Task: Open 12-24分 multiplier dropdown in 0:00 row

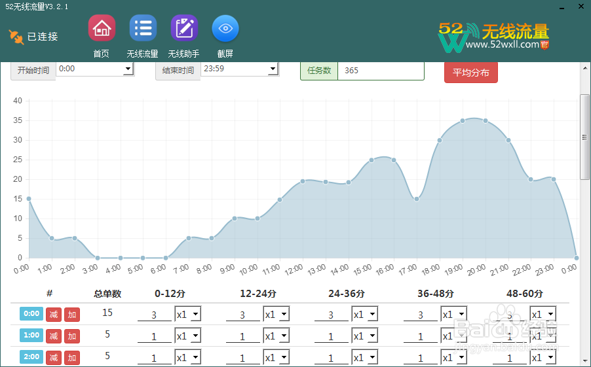Action: [276, 314]
